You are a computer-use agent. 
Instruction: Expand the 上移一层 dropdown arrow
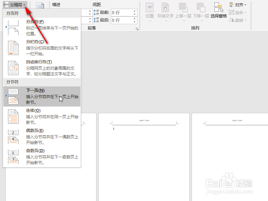[184, 21]
